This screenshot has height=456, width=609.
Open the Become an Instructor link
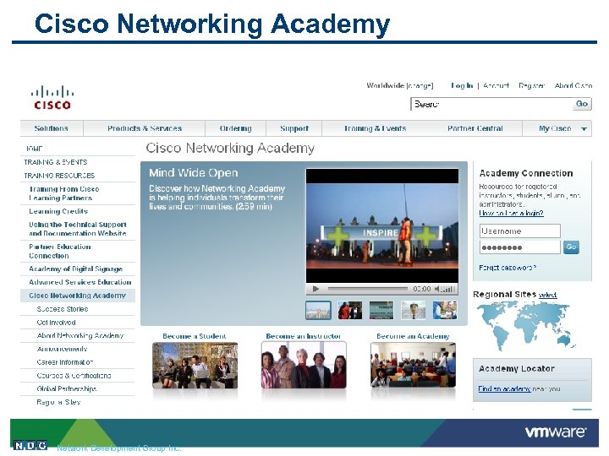[x=304, y=336]
